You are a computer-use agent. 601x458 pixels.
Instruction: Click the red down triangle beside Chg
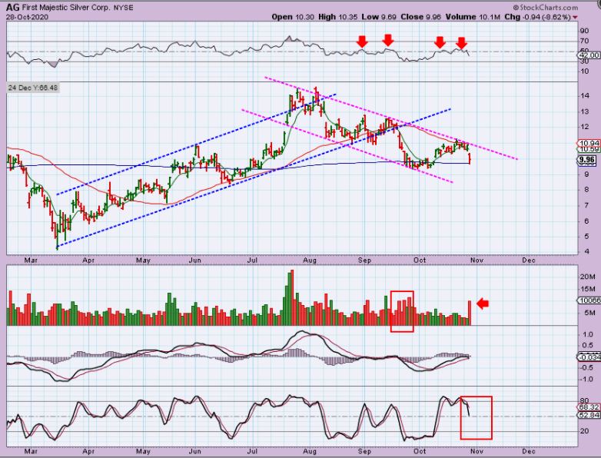coord(575,17)
